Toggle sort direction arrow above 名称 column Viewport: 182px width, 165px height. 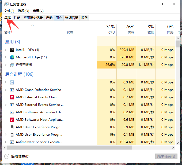(x=32, y=25)
